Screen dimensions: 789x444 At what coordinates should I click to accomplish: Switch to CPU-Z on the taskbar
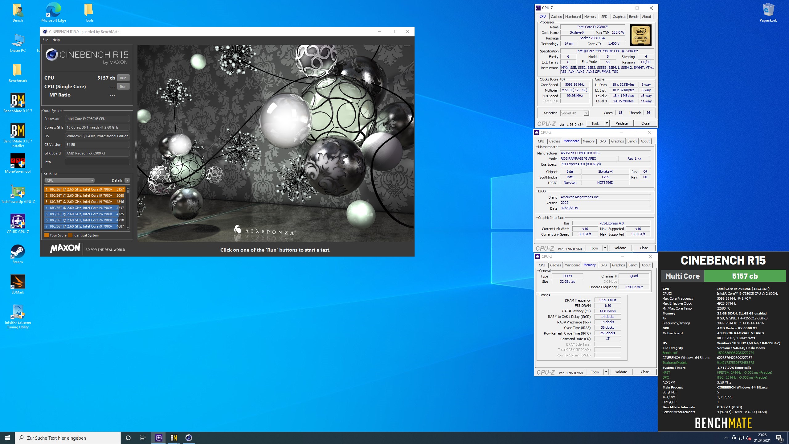pyautogui.click(x=159, y=438)
